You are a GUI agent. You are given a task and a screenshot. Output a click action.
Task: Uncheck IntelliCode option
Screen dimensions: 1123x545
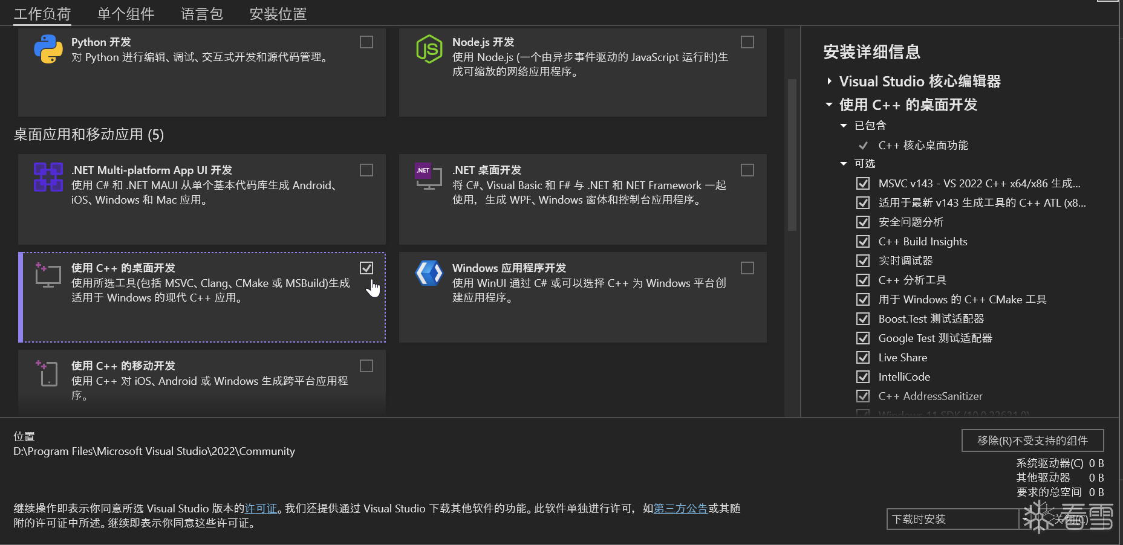tap(863, 376)
